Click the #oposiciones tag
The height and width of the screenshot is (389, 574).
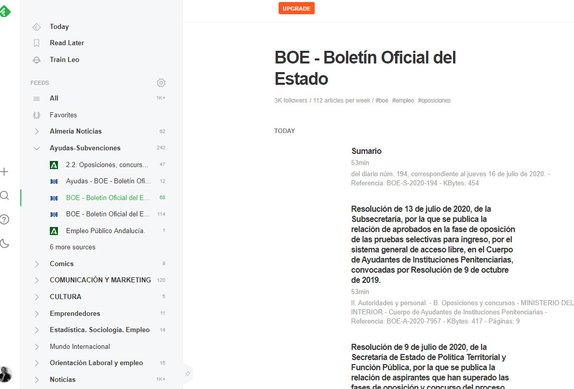[x=434, y=101]
